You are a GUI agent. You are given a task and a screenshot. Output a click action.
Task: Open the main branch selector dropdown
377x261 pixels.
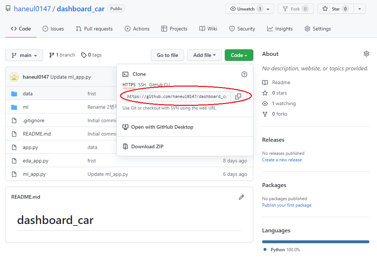pyautogui.click(x=24, y=55)
